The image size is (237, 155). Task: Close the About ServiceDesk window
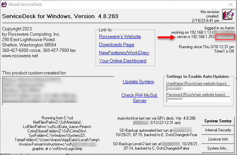pos(231,4)
